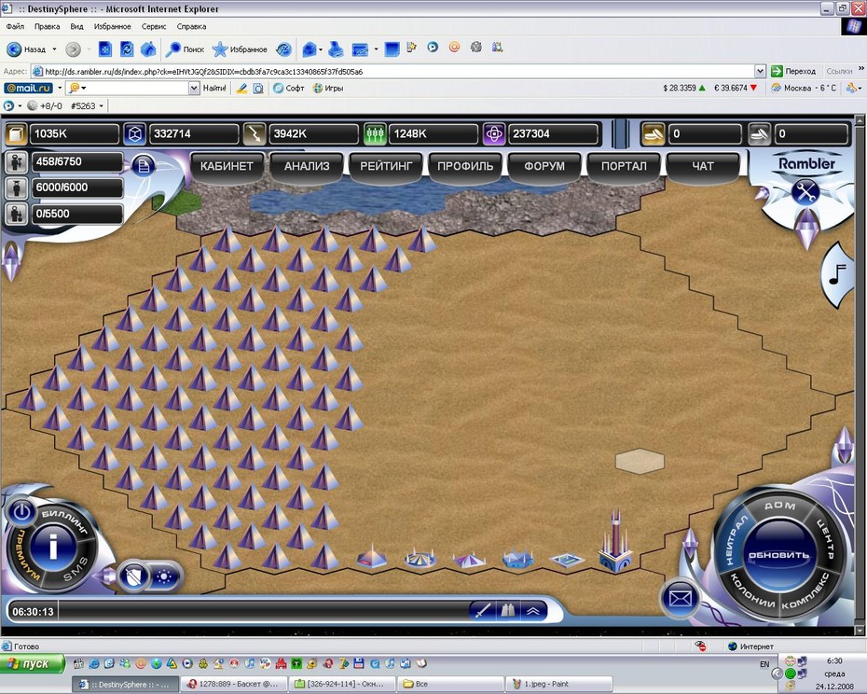
Task: Click the sun brightness icon
Action: 164,577
